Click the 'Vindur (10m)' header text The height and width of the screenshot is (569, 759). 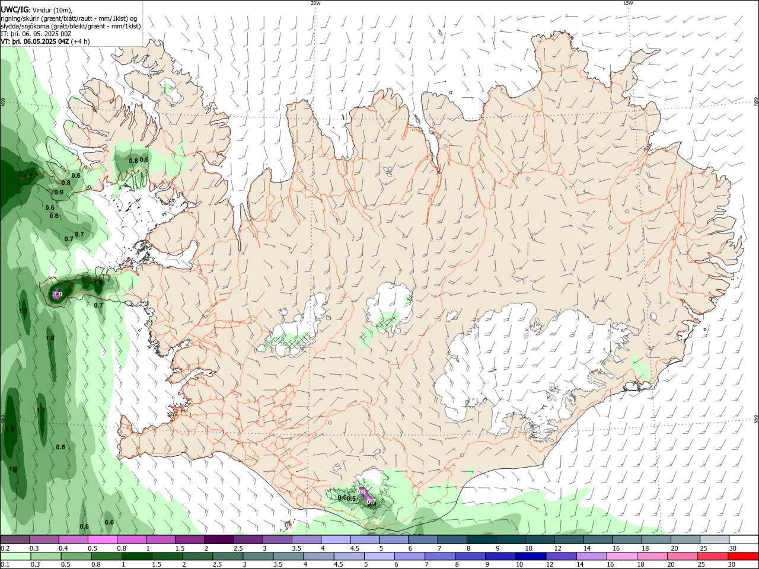pos(52,10)
